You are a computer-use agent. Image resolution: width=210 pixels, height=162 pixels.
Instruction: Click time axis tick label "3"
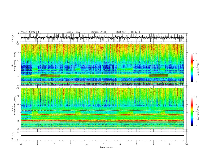(71, 144)
